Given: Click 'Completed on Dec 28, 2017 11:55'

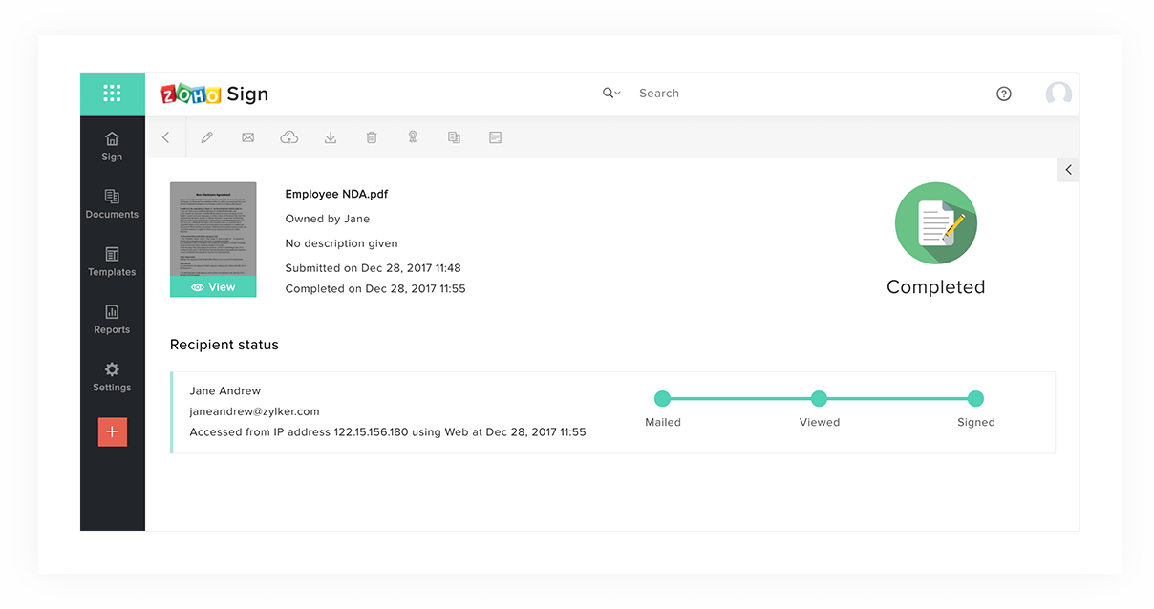Looking at the screenshot, I should tap(375, 288).
